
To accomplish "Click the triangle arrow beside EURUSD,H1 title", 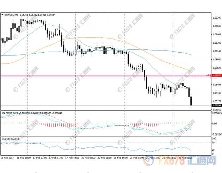I will click(x=2, y=14).
